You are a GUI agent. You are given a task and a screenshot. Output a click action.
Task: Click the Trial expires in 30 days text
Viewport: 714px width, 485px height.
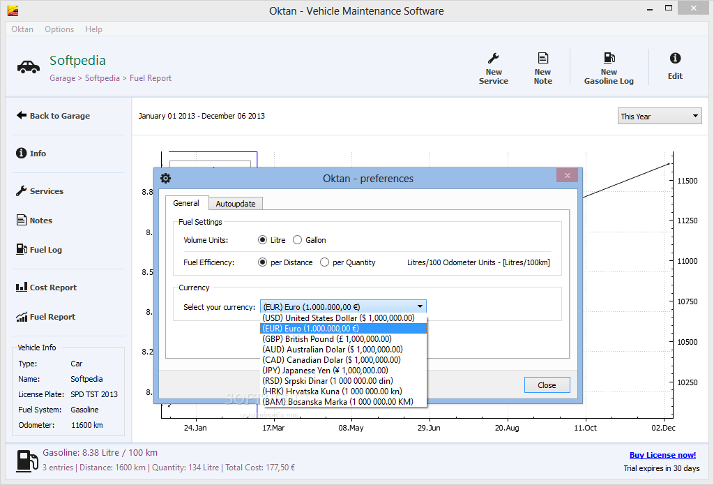click(x=662, y=468)
